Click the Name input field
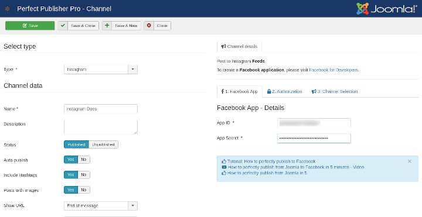422x217 pixels. [x=101, y=109]
